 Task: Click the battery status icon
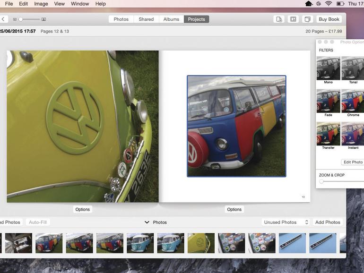pos(340,4)
